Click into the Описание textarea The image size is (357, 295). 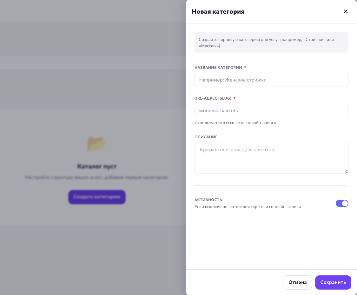pyautogui.click(x=271, y=158)
